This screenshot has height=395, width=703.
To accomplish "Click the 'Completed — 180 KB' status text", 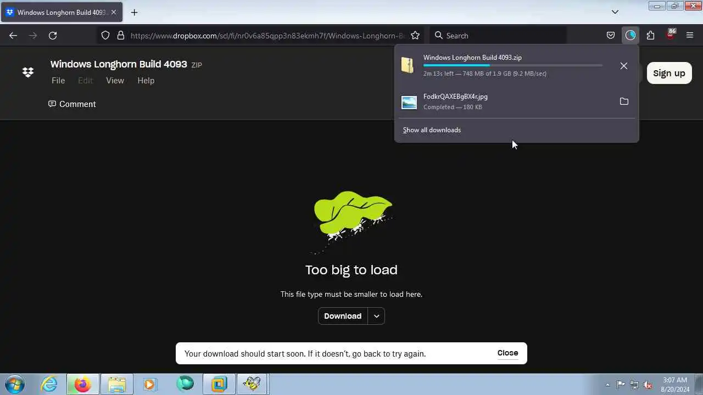I will click(453, 107).
